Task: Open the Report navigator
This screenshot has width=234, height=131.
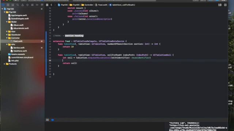Action: pos(42,5)
